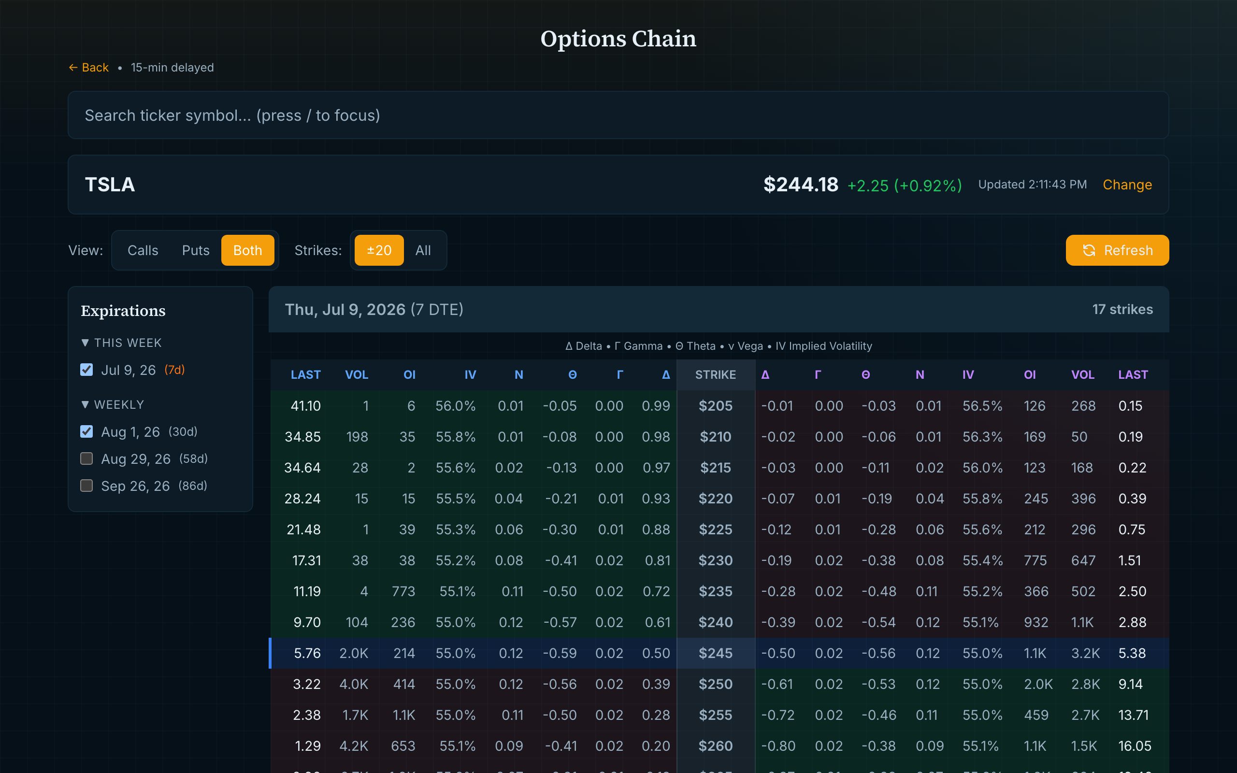Select the $255 strike cell

(x=716, y=715)
